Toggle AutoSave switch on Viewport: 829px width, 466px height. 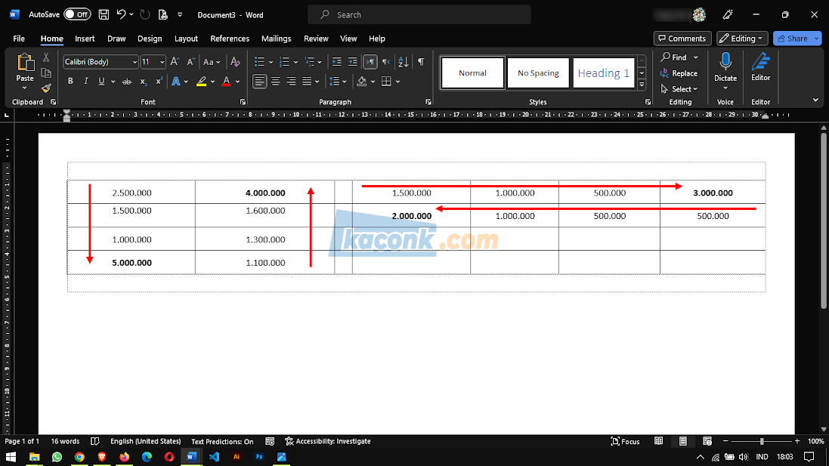tap(77, 15)
